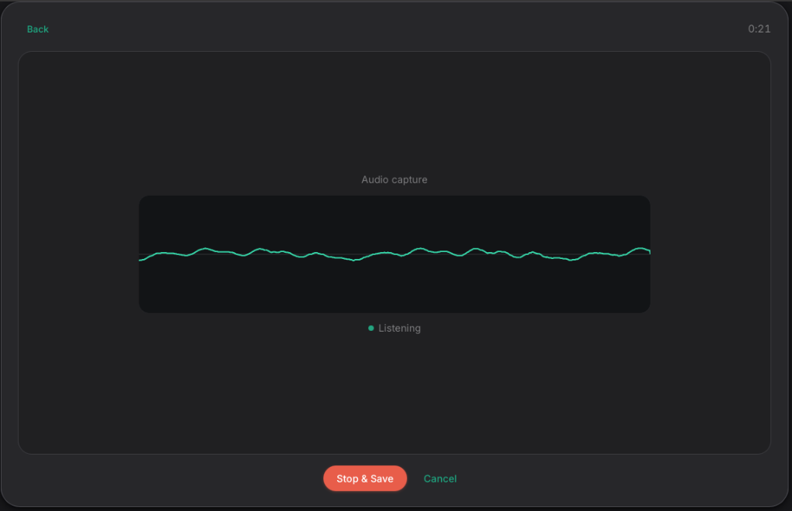This screenshot has width=792, height=511.
Task: Click the right edge of the waveform
Action: 647,250
